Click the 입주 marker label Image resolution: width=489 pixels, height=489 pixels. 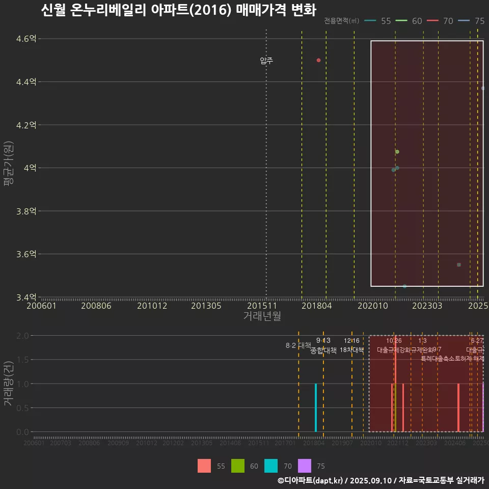click(266, 61)
